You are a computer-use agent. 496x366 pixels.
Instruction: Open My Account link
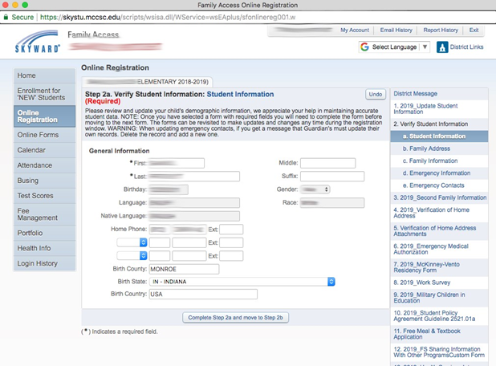tap(354, 31)
